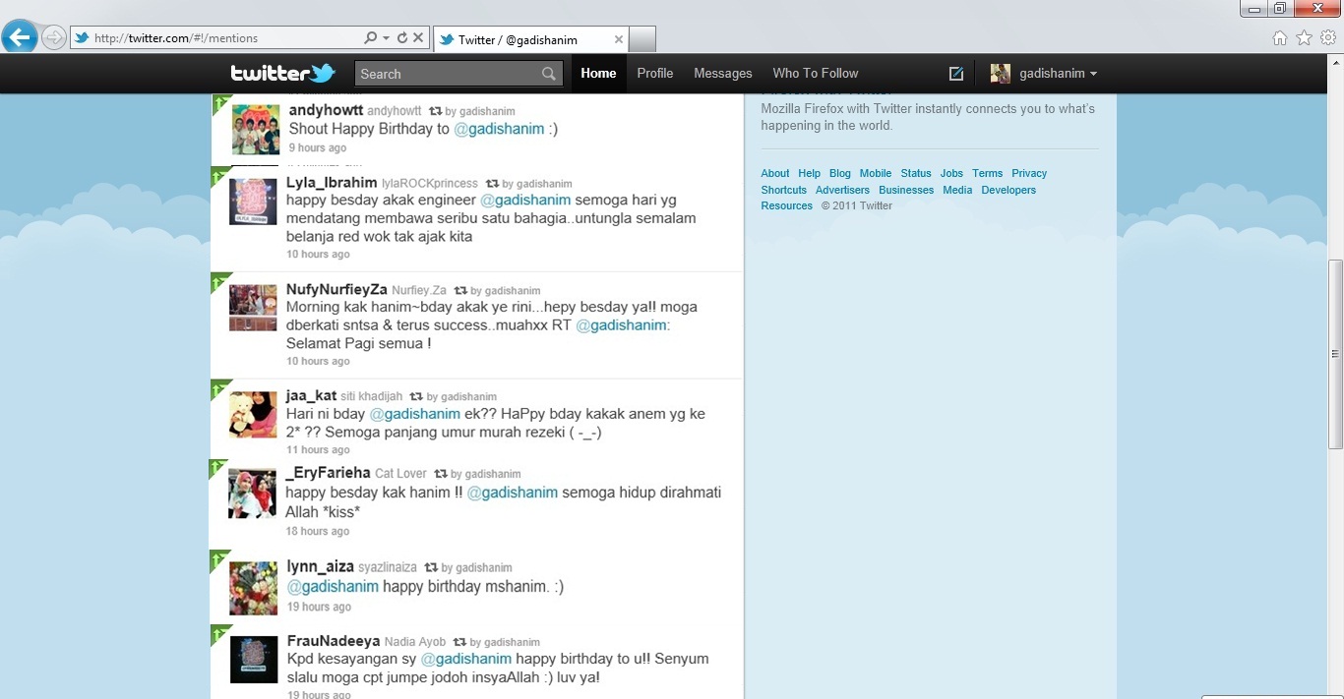The width and height of the screenshot is (1344, 699).
Task: Open the Mobile footer link
Action: coord(876,173)
